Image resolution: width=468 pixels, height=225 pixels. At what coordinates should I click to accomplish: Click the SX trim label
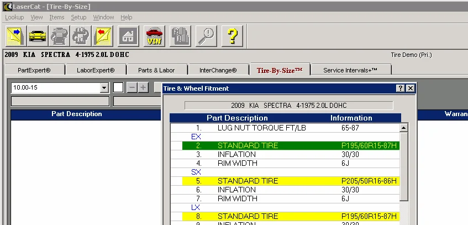click(196, 172)
